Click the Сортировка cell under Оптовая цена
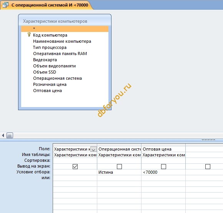This screenshot has width=223, height=213. pyautogui.click(x=163, y=161)
